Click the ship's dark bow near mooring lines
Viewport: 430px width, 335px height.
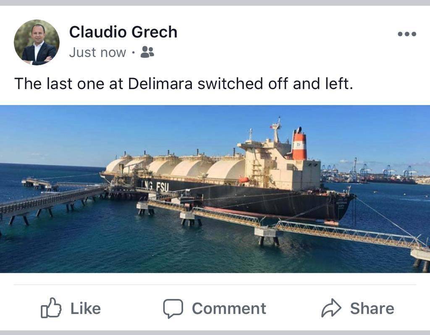(343, 206)
